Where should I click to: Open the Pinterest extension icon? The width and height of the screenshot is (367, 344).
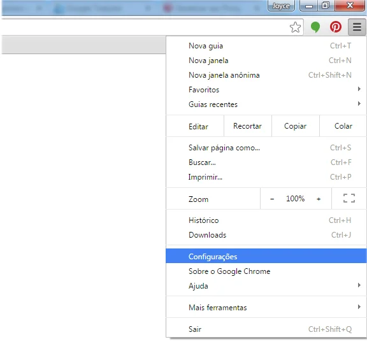coord(335,27)
